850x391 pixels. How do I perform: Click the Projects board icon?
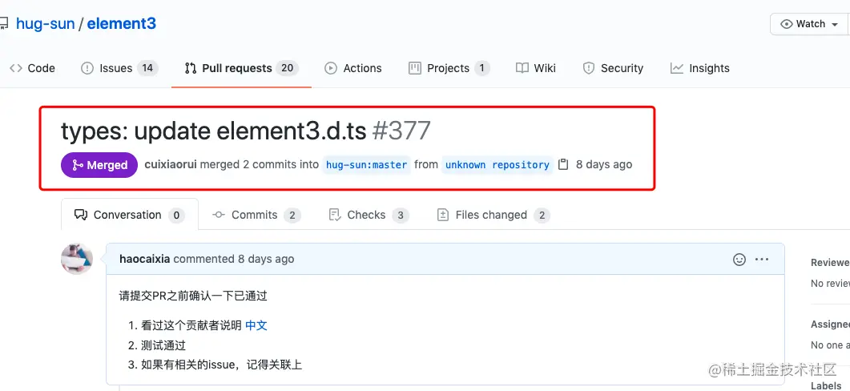(415, 68)
